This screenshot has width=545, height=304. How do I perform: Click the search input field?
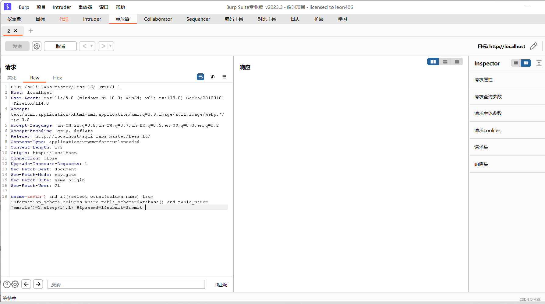point(126,284)
